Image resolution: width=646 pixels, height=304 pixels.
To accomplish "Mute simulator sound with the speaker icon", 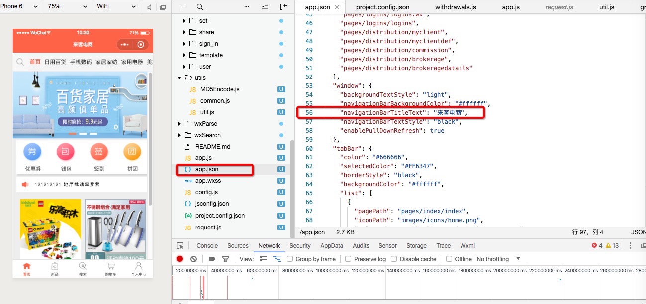I will tap(150, 7).
